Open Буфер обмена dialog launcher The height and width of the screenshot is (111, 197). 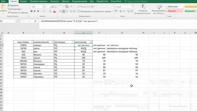tap(28, 16)
